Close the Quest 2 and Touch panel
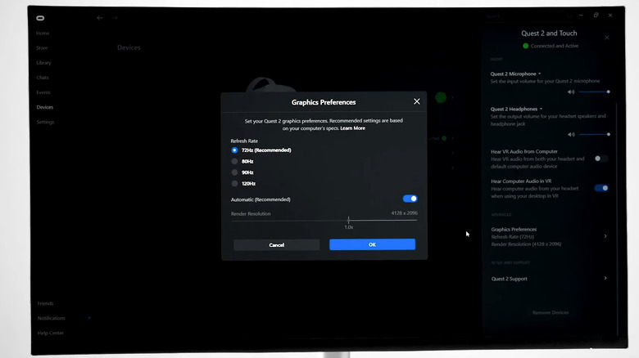 tap(607, 38)
